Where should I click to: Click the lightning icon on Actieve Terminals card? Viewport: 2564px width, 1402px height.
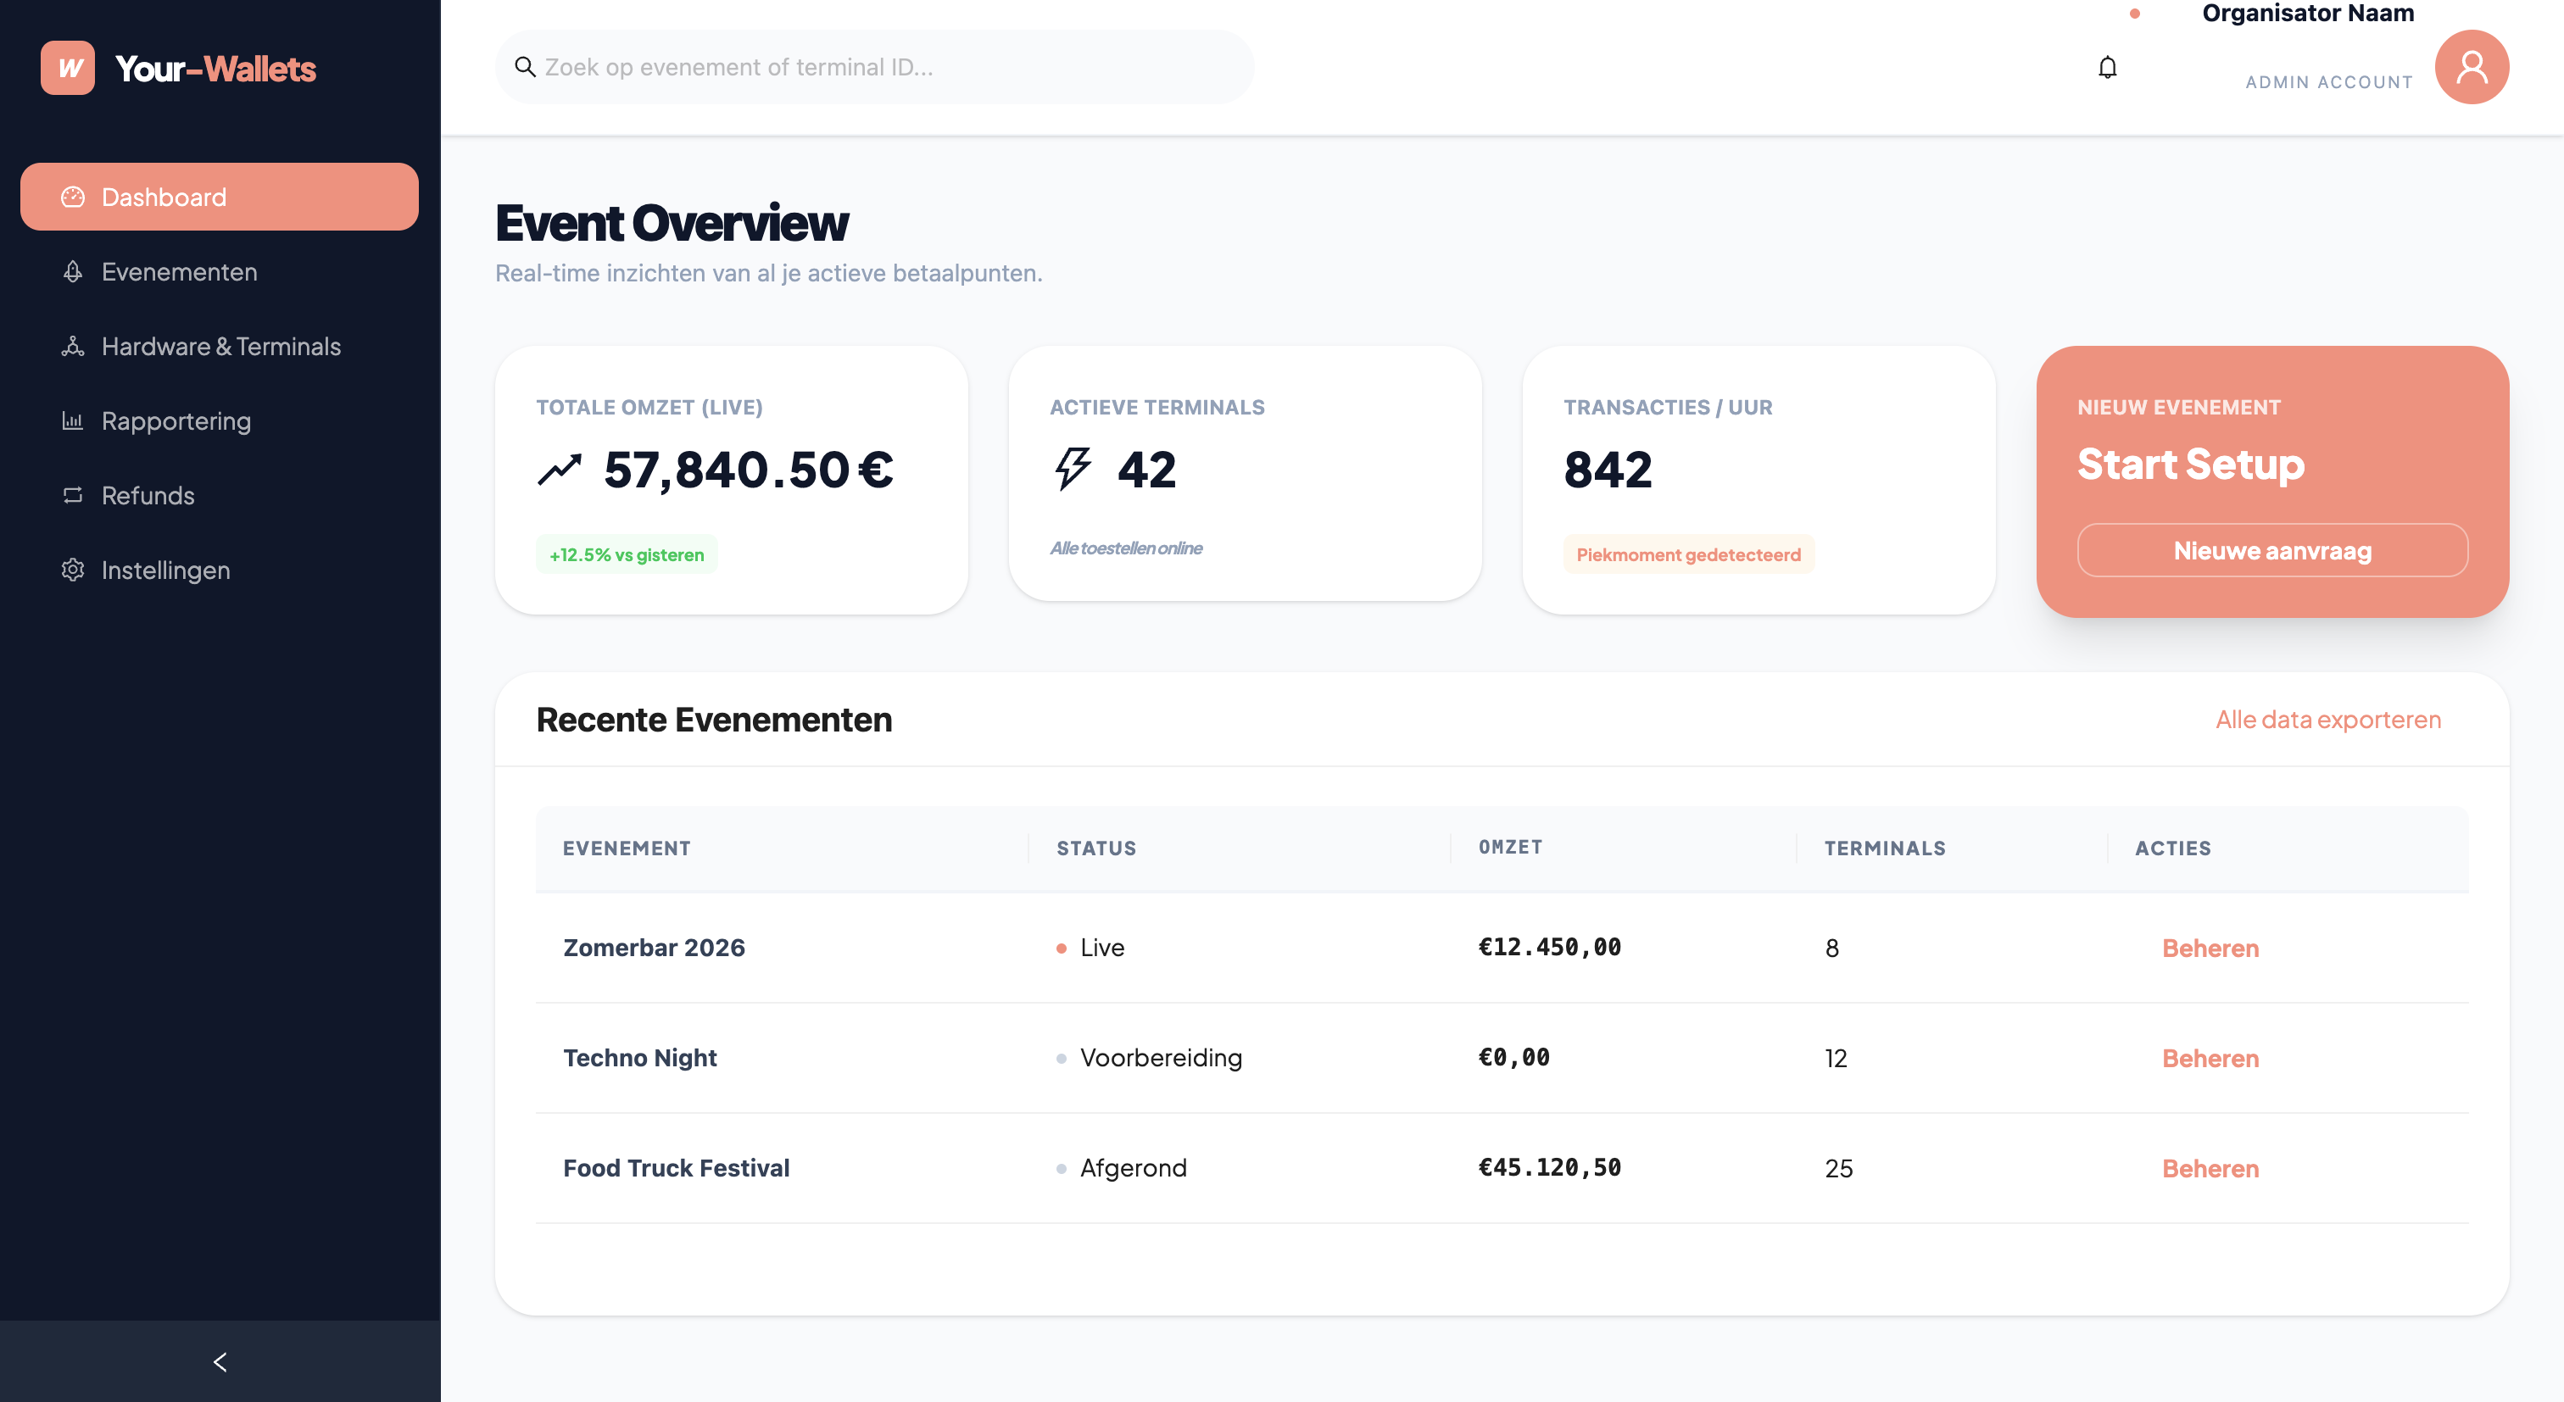(1073, 468)
